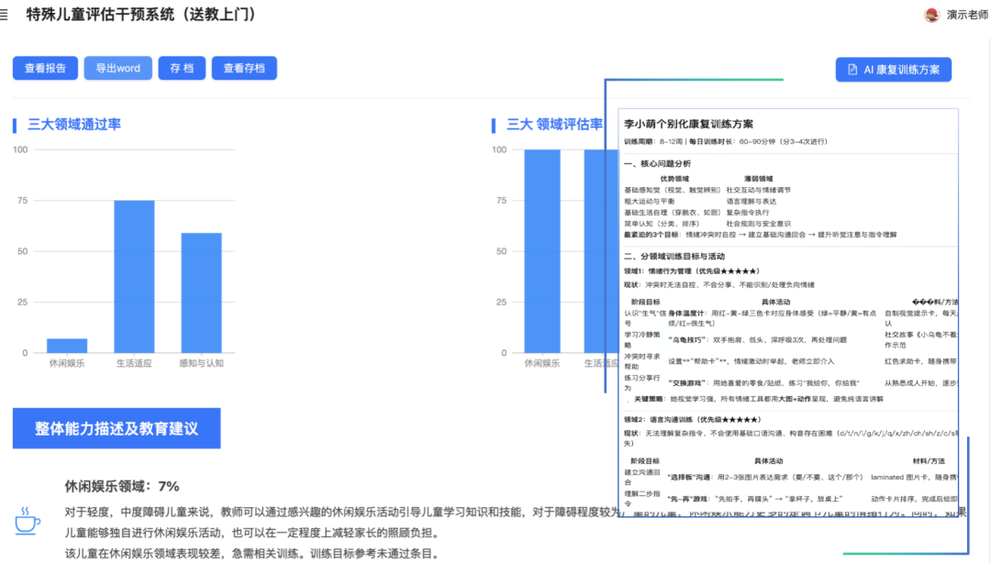The image size is (991, 563).
Task: Click the 休闲娱乐领域：7% heading
Action: [122, 487]
